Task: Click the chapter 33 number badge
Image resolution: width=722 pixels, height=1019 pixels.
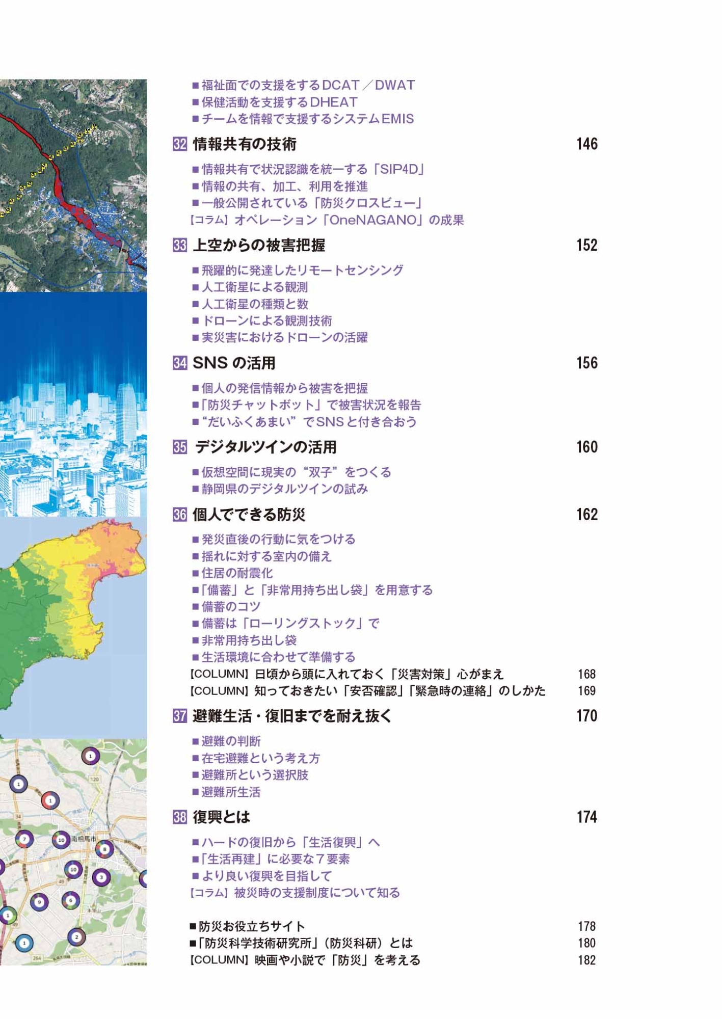Action: [179, 246]
